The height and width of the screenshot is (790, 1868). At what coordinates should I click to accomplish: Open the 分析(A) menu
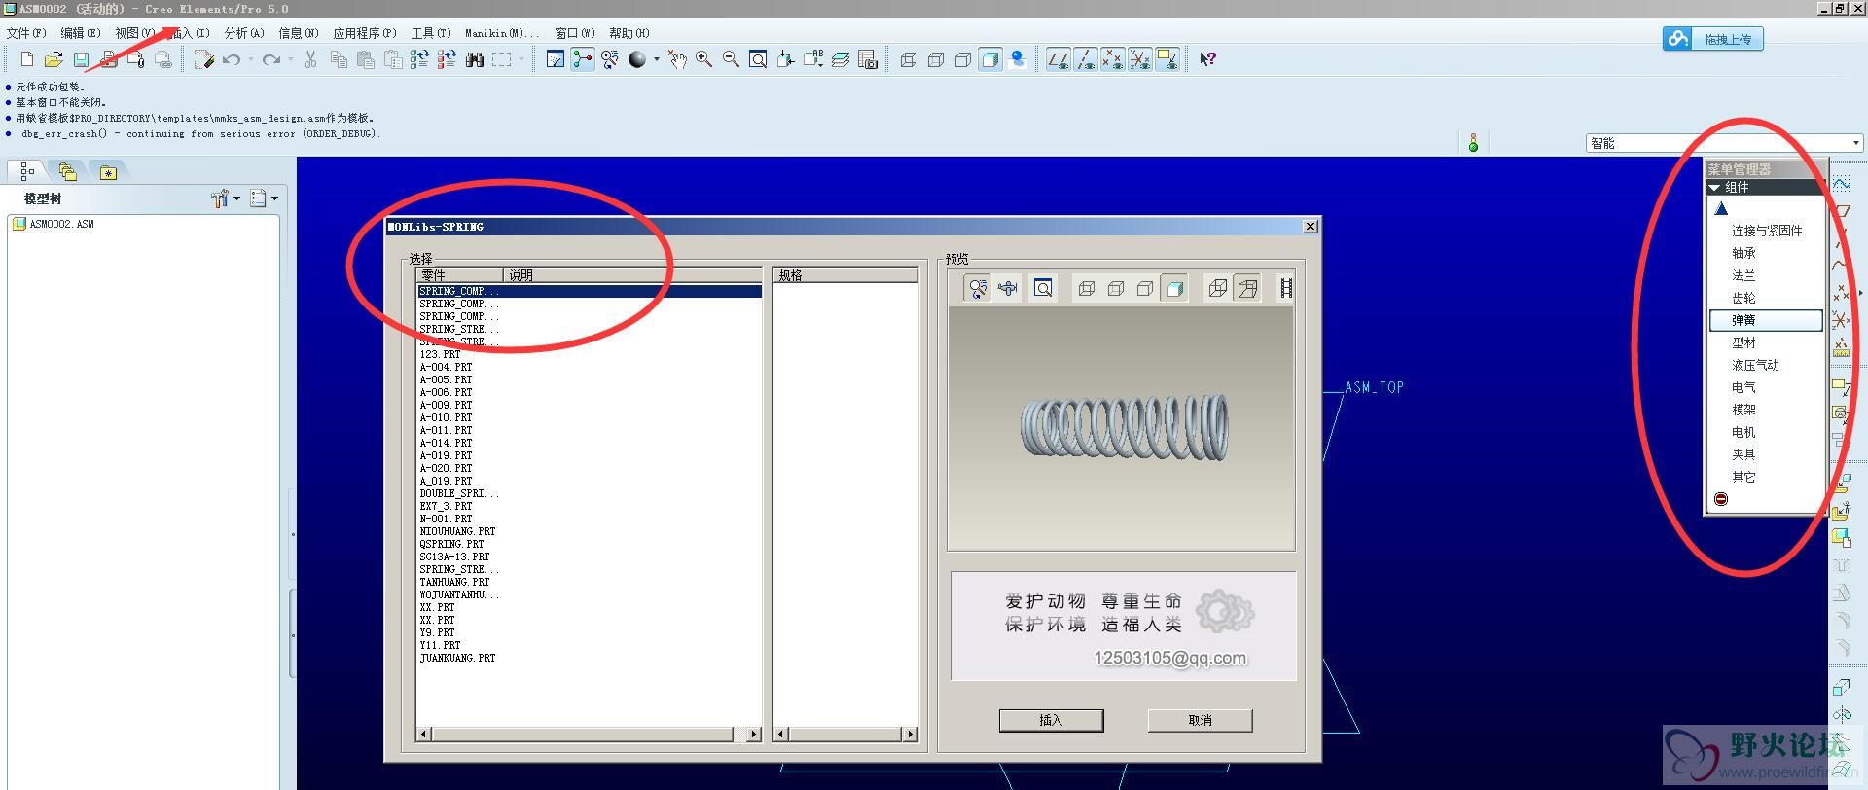pyautogui.click(x=244, y=33)
